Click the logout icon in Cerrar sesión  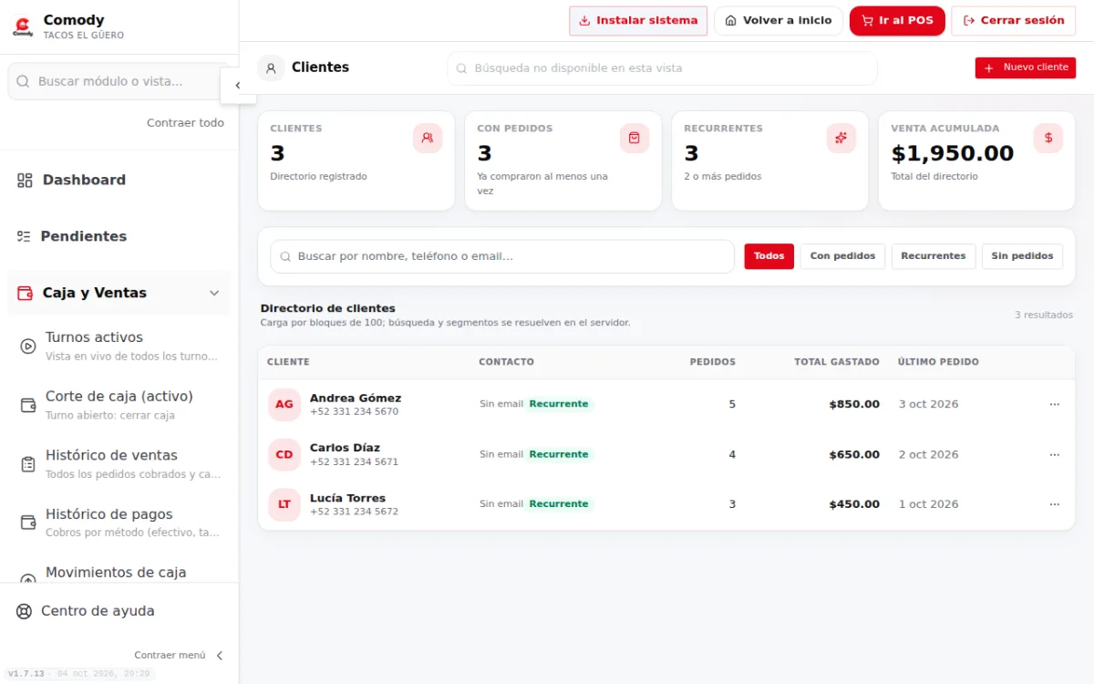pyautogui.click(x=969, y=21)
